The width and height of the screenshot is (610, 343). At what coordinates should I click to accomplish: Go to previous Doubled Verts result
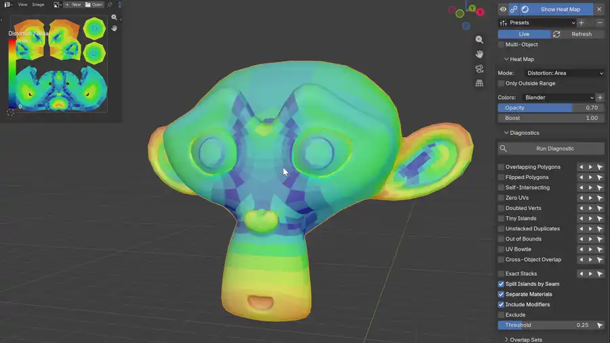pyautogui.click(x=582, y=208)
